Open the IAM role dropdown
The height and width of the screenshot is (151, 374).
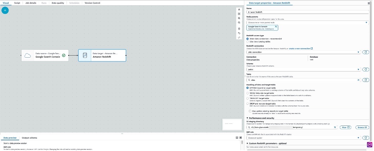303,138
